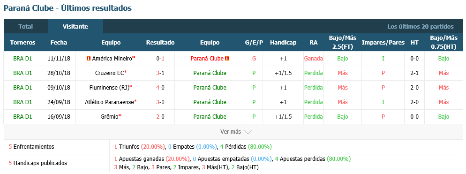Open BRA D1 tournament link on 28/10/18 row
Image resolution: width=466 pixels, height=174 pixels.
click(23, 73)
